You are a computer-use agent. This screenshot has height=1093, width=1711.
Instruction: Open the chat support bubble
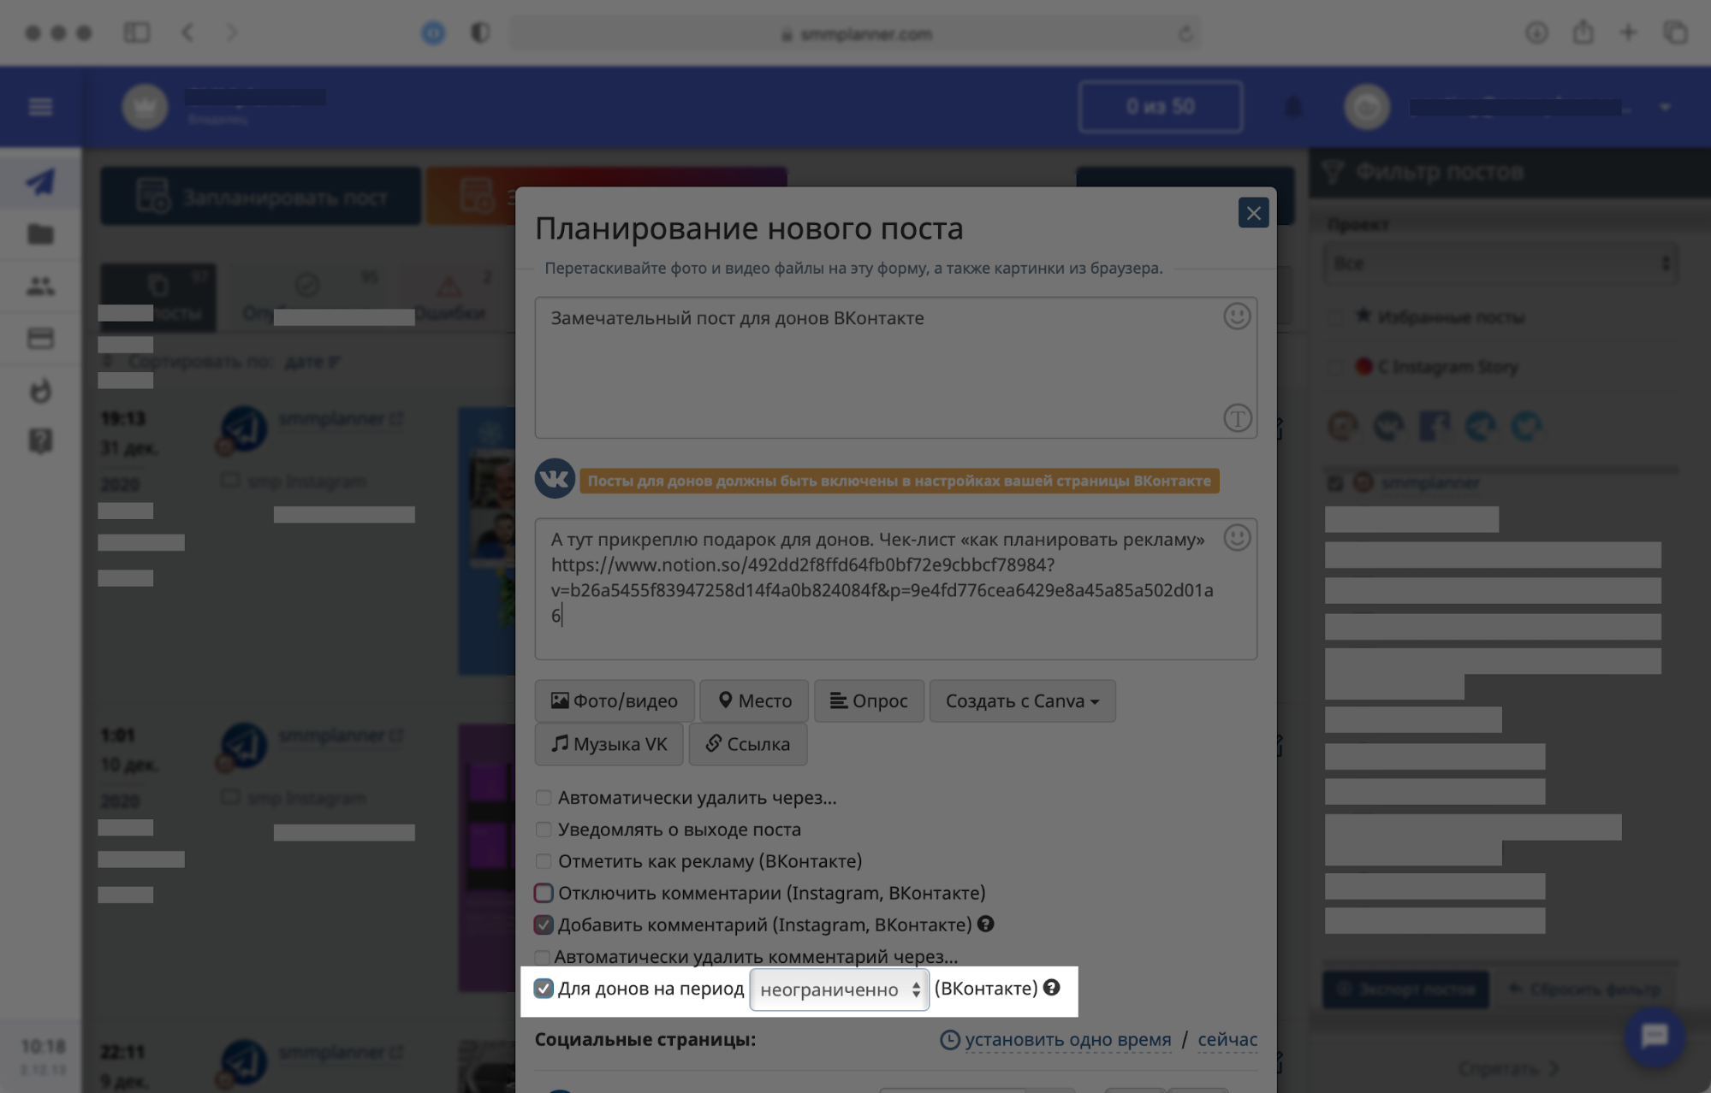tap(1654, 1037)
